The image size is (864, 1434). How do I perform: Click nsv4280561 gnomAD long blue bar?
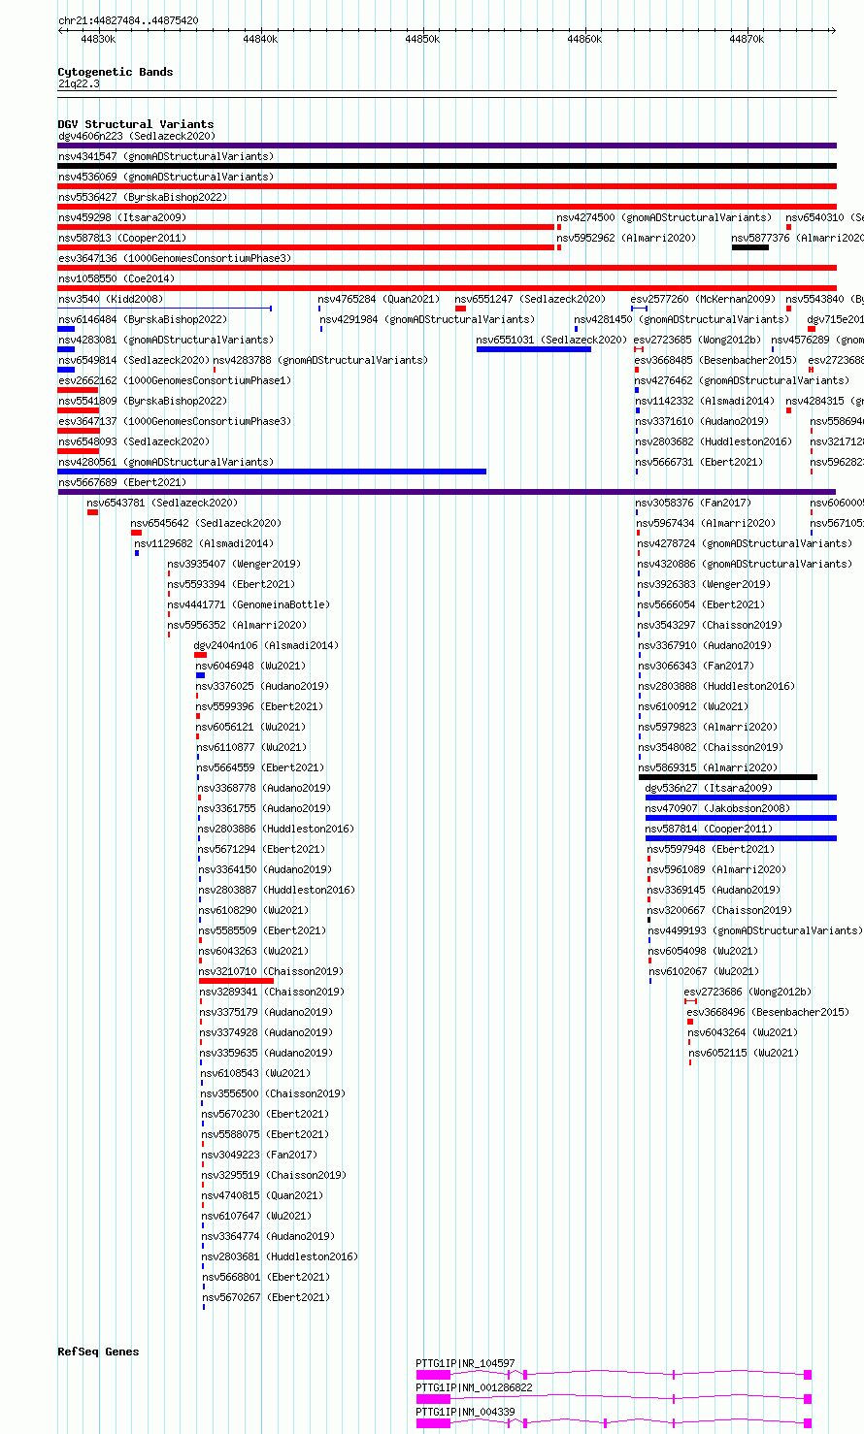pyautogui.click(x=272, y=472)
